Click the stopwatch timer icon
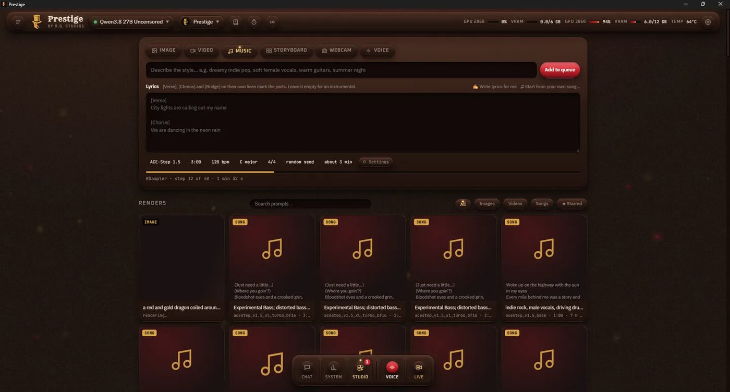Screen dimensions: 730x392 [254, 22]
